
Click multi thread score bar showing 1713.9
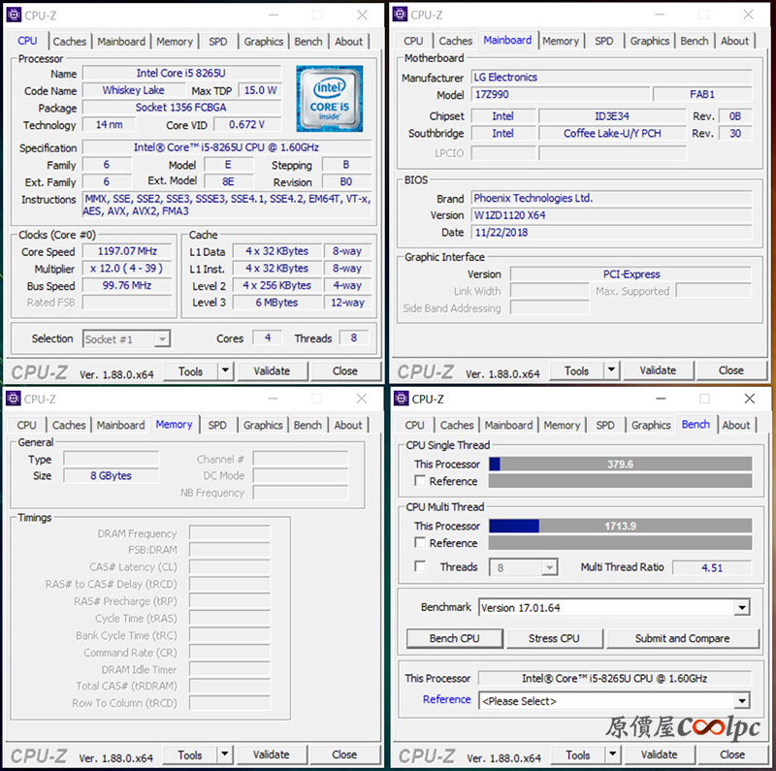pyautogui.click(x=620, y=526)
